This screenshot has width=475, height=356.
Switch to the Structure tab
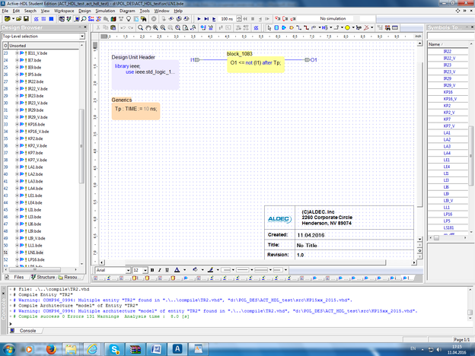[44, 278]
